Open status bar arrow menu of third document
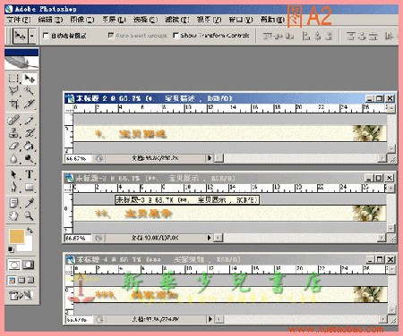403x336 pixels. coord(210,319)
